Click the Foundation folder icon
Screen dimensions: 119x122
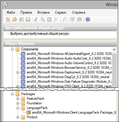23,103
